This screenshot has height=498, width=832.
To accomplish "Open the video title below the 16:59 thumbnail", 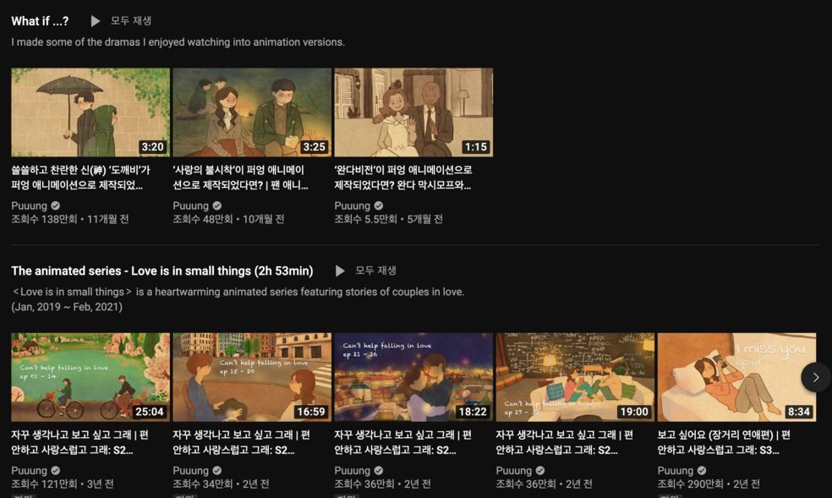I will click(x=242, y=442).
